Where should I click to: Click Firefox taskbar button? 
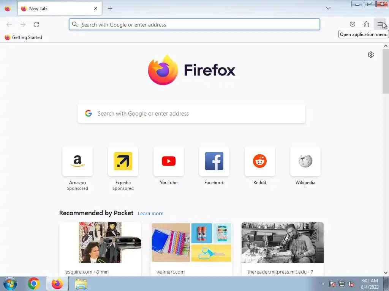(57, 283)
